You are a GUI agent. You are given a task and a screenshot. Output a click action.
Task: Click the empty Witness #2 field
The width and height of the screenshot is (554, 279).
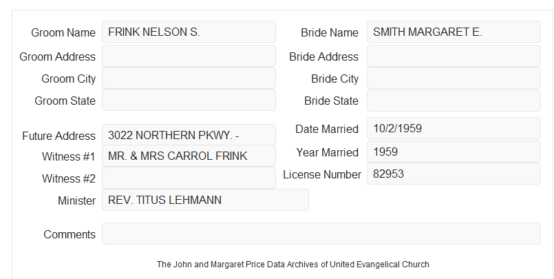pos(189,178)
